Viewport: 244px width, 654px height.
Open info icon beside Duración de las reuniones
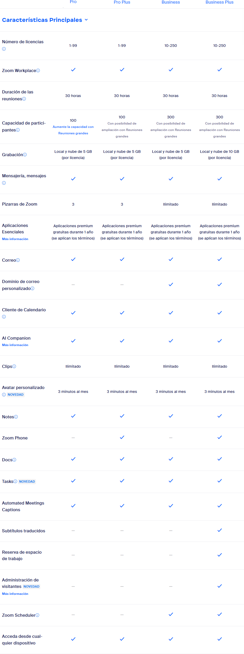(x=24, y=99)
